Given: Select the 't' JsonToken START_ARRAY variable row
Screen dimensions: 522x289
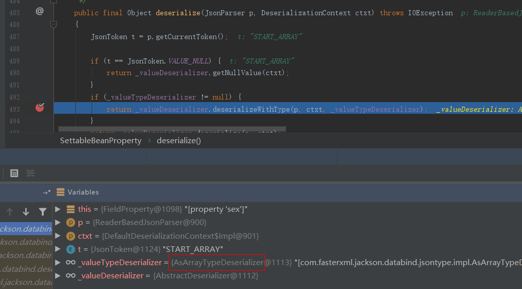Looking at the screenshot, I should click(x=150, y=249).
